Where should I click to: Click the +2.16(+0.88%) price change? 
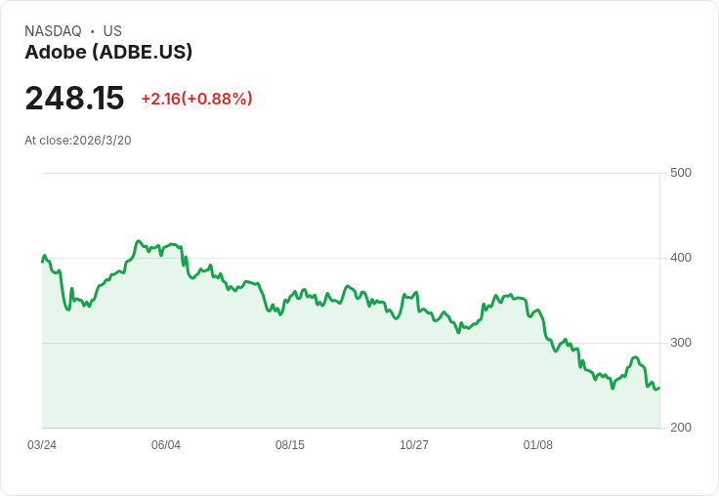coord(196,99)
